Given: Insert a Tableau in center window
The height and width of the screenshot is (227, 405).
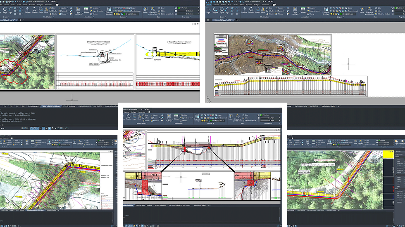Looking at the screenshot, I should pyautogui.click(x=176, y=117).
